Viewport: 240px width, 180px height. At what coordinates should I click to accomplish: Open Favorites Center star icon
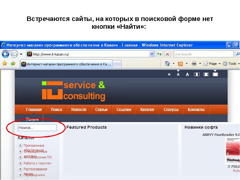[x=4, y=64]
